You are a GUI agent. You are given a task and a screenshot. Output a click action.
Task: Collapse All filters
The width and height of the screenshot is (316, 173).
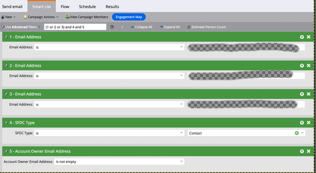coord(141,27)
